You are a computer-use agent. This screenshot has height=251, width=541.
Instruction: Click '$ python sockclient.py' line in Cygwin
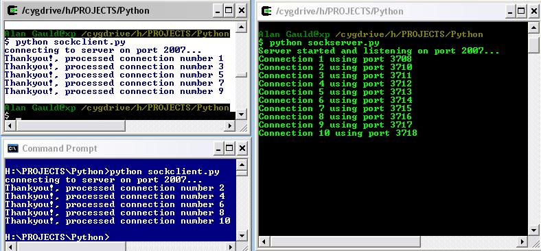pos(65,42)
